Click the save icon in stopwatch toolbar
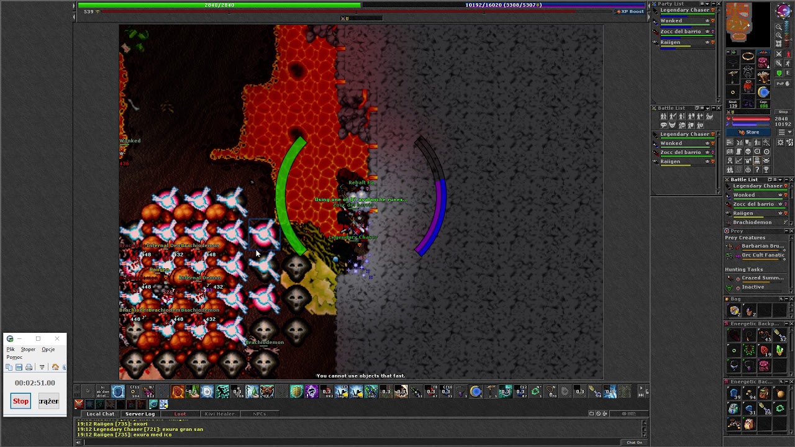Image resolution: width=795 pixels, height=447 pixels. pos(19,367)
